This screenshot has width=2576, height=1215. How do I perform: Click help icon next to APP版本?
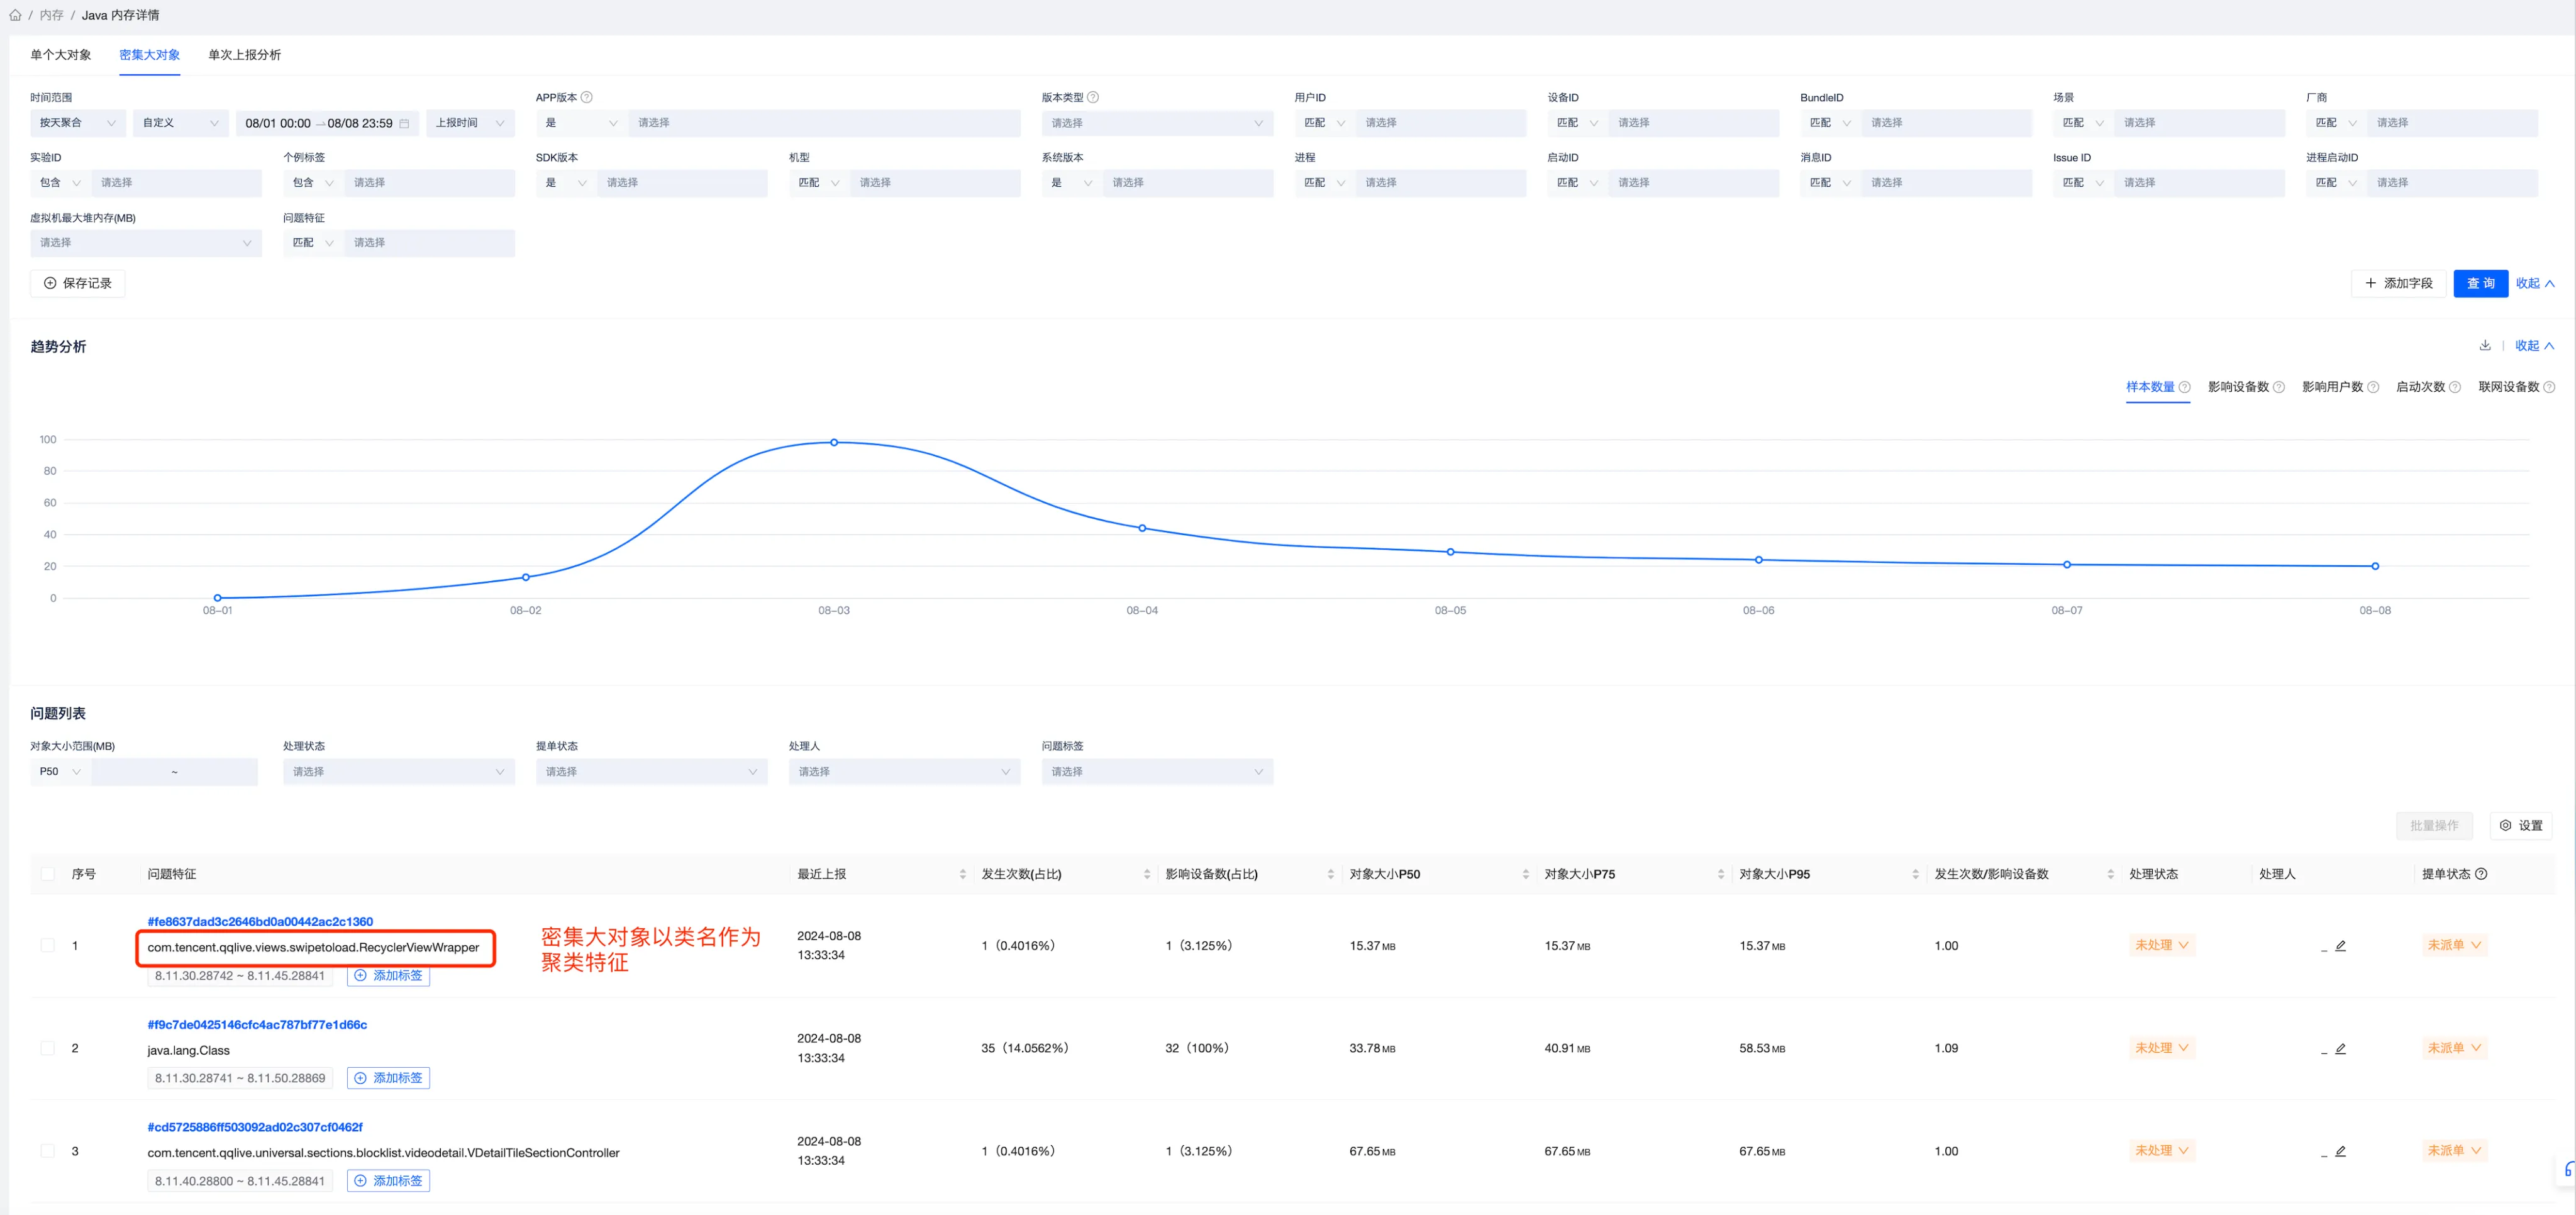[x=587, y=97]
